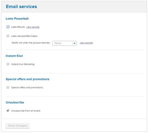Open view sample link beside Lotto Results
148x133 pixels.
tap(33, 27)
